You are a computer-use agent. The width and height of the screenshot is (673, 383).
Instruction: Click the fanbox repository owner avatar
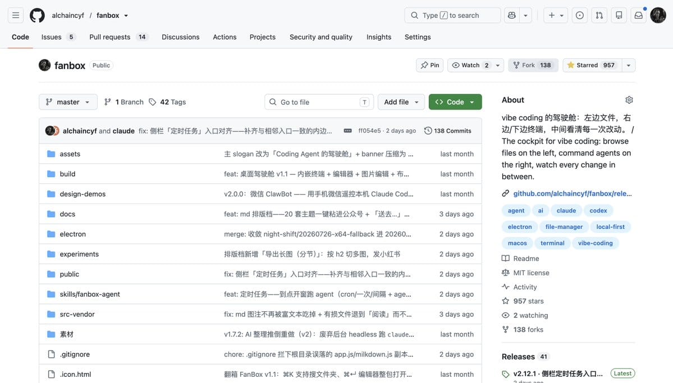pos(45,65)
